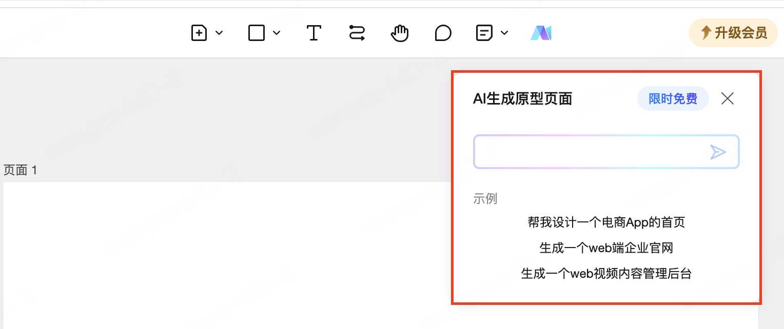Focus the AI prompt input field

606,152
